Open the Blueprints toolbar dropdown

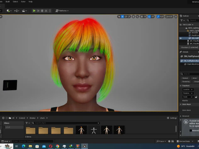[17, 11]
